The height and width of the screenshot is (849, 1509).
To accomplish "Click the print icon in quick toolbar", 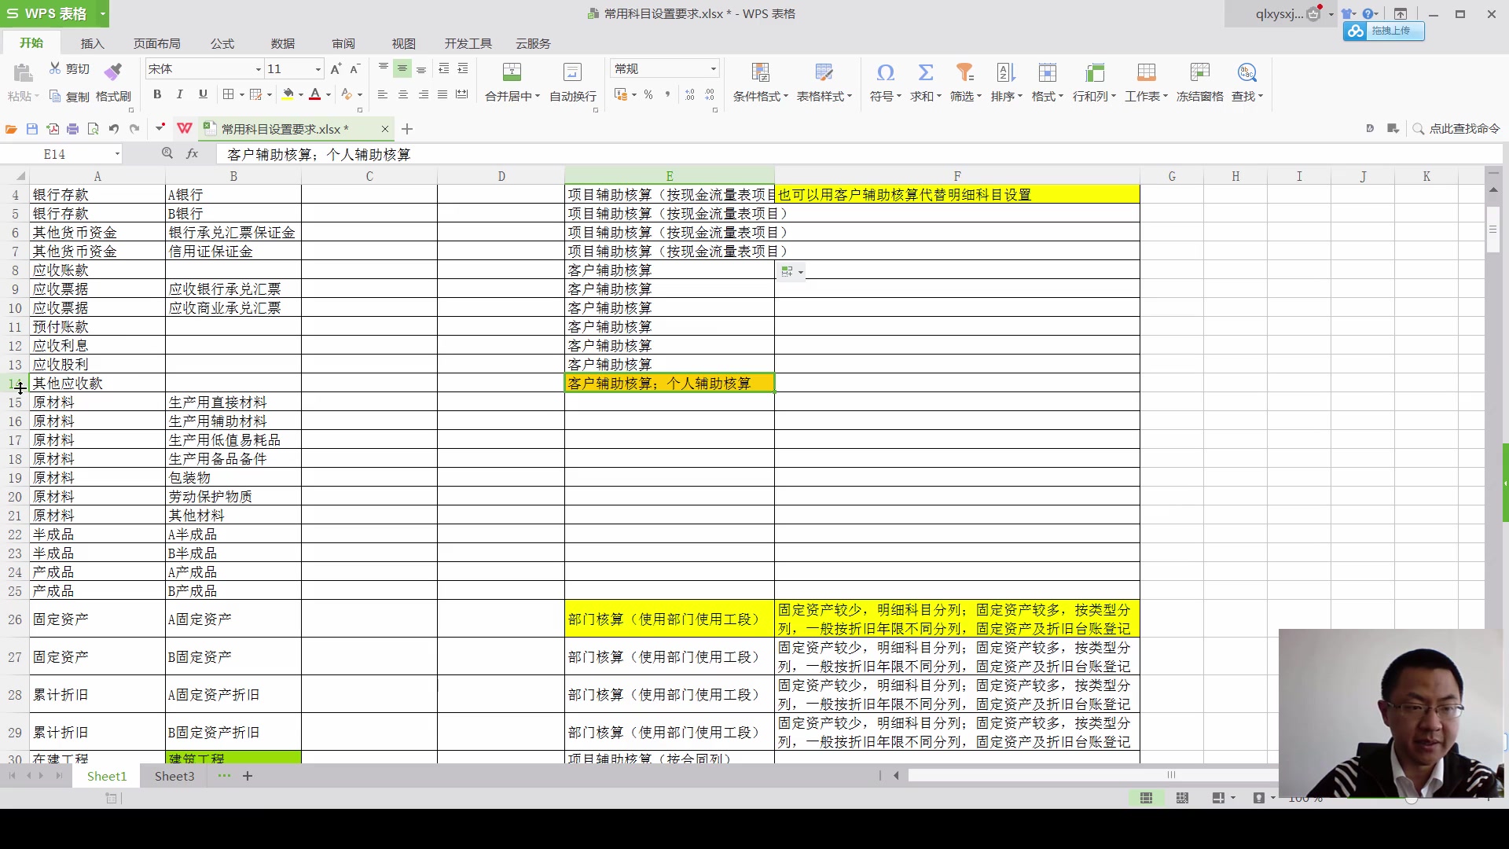I will [73, 129].
